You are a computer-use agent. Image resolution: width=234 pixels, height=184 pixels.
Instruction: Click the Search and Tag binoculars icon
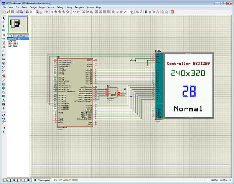pos(137,12)
